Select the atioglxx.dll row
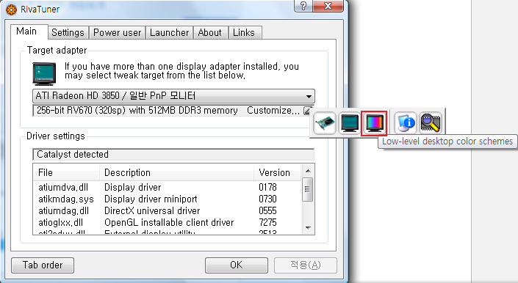Image resolution: width=518 pixels, height=283 pixels. point(168,222)
